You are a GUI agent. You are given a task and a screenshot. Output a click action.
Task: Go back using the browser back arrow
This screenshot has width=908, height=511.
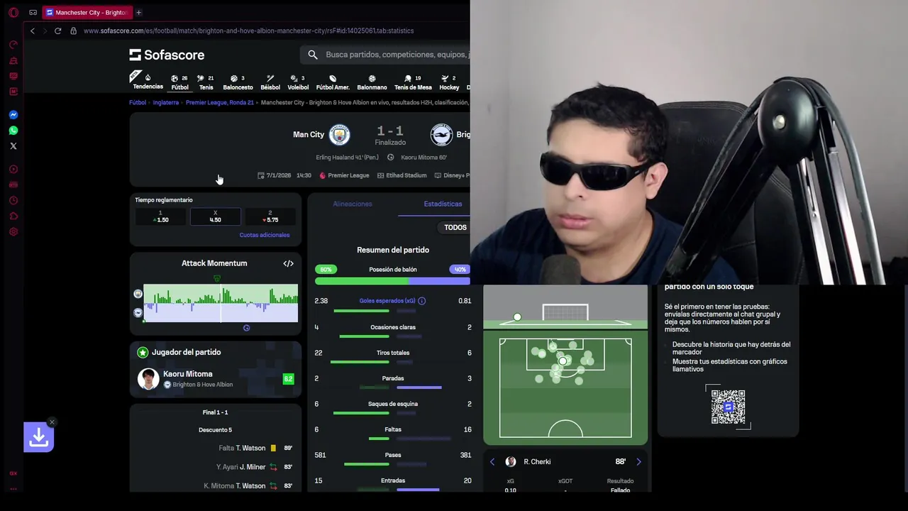pos(32,31)
